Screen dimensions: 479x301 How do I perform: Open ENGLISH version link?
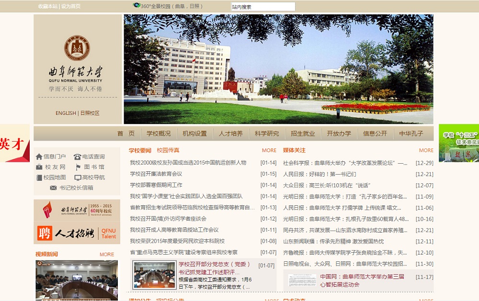(66, 113)
